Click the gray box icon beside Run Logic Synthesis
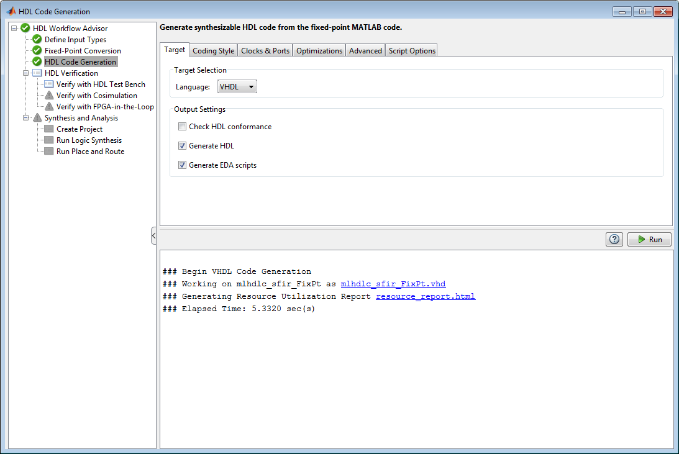 [x=49, y=140]
